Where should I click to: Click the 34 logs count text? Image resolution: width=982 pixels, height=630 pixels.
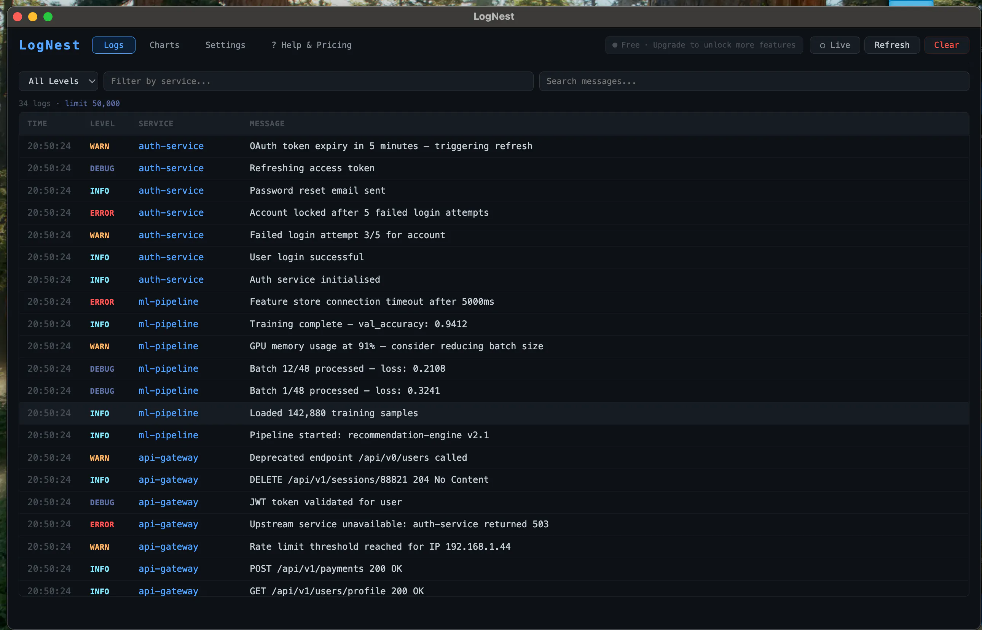pos(35,103)
